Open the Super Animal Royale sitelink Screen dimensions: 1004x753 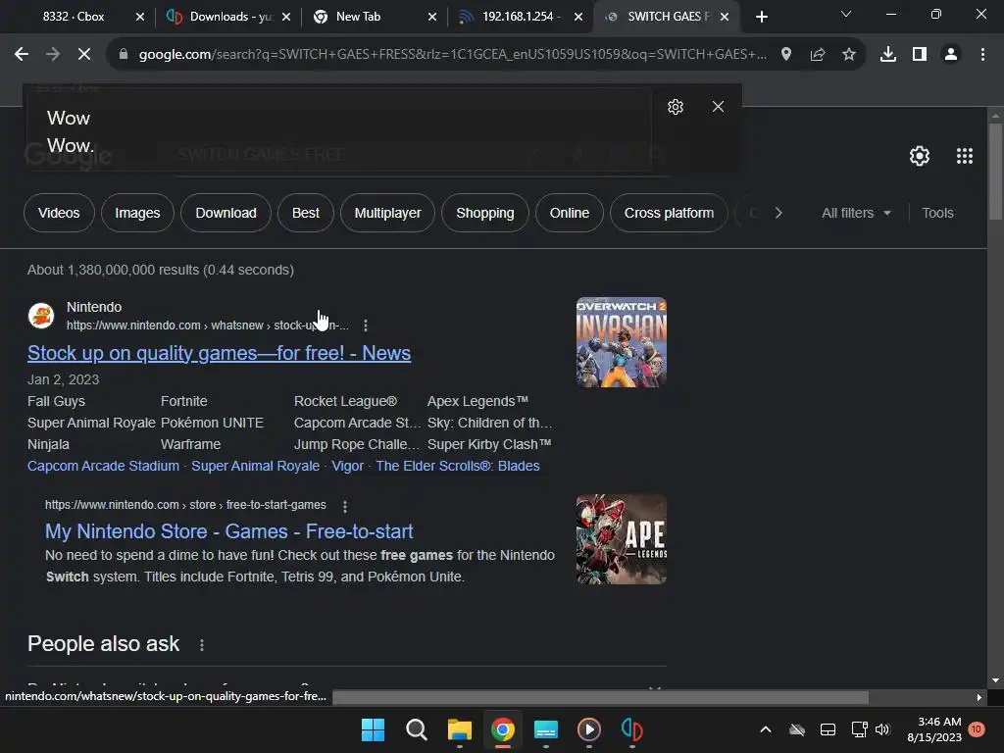(256, 466)
